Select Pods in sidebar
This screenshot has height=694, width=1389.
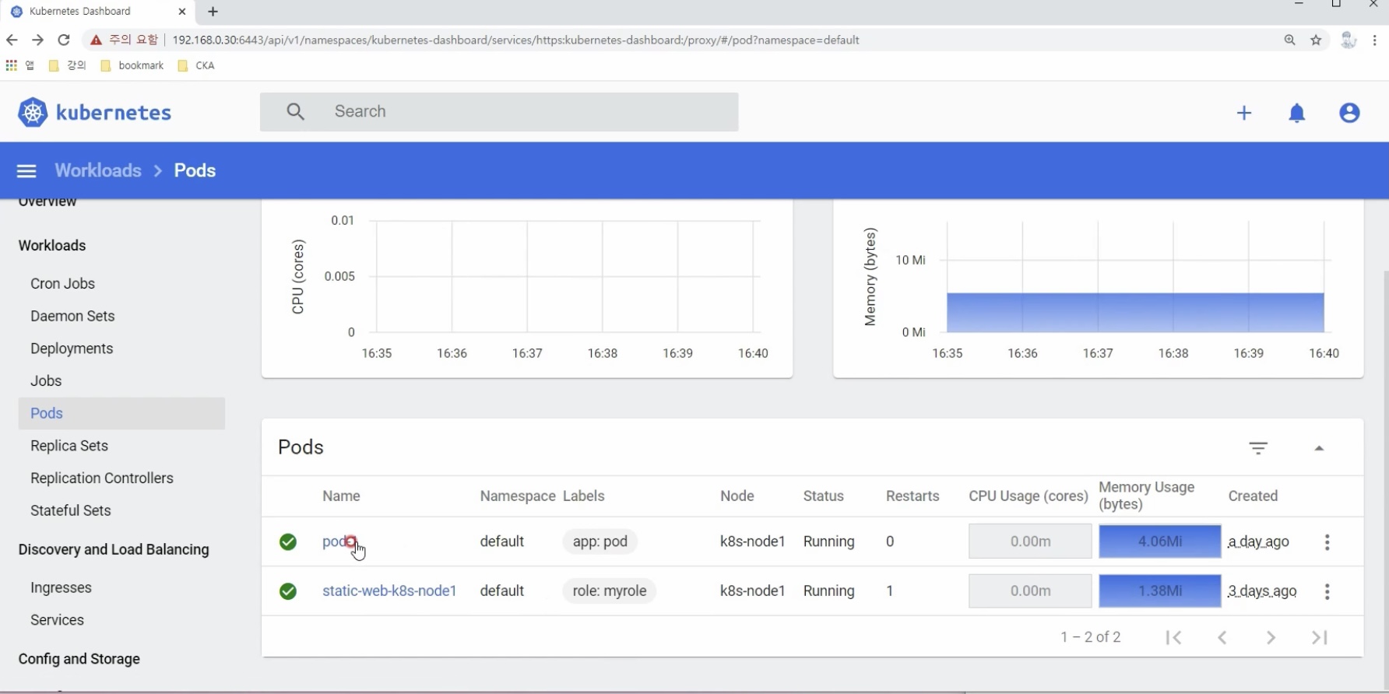121,414
